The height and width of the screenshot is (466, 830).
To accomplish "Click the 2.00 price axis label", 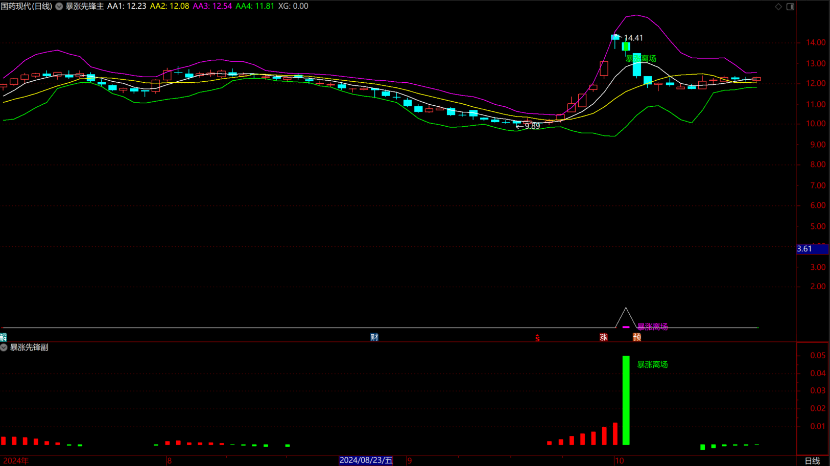I will click(x=818, y=286).
